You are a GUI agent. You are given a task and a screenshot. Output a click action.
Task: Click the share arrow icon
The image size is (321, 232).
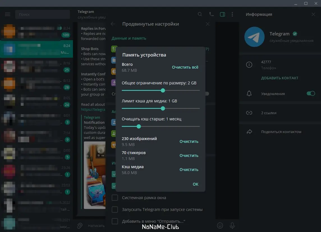coord(249,132)
